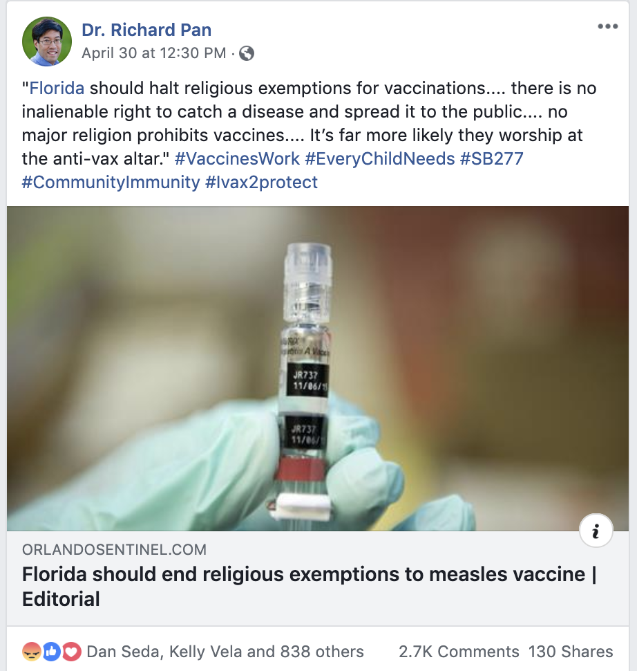637x671 pixels.
Task: Open the vaccine vial article image
Action: coord(318,369)
